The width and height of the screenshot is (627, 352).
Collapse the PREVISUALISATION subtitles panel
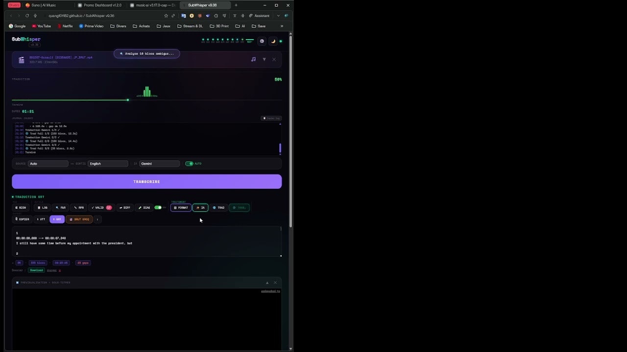267,283
